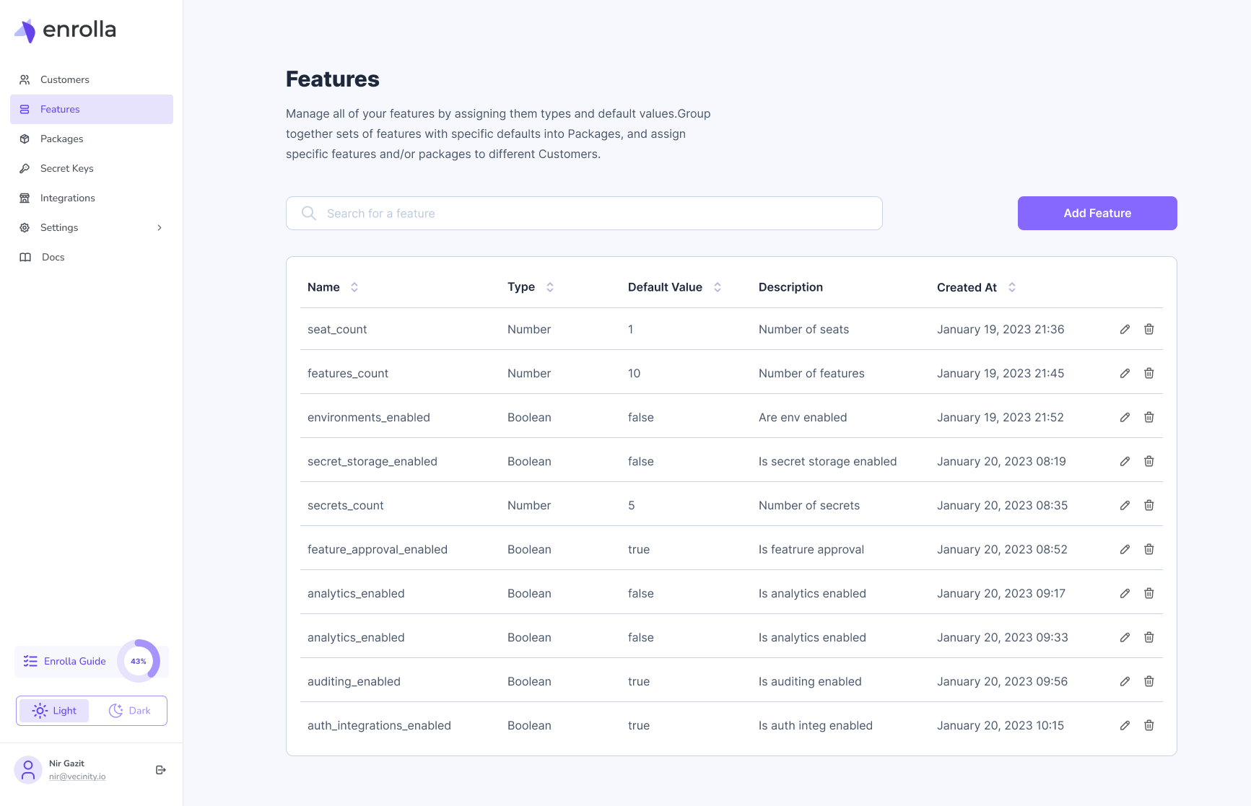Edit the seat_count feature with pencil icon

click(x=1125, y=329)
